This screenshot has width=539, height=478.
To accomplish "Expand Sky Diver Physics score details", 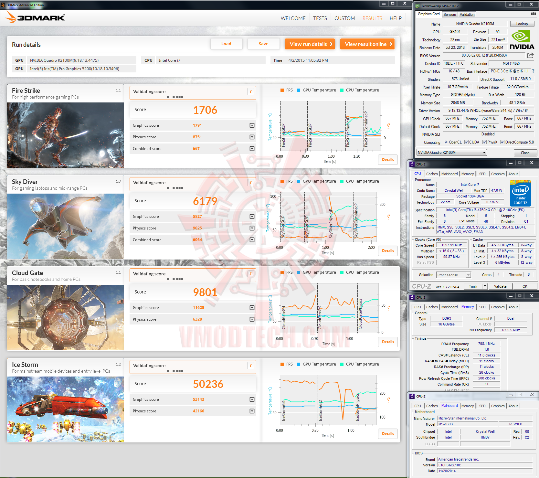I will [252, 228].
